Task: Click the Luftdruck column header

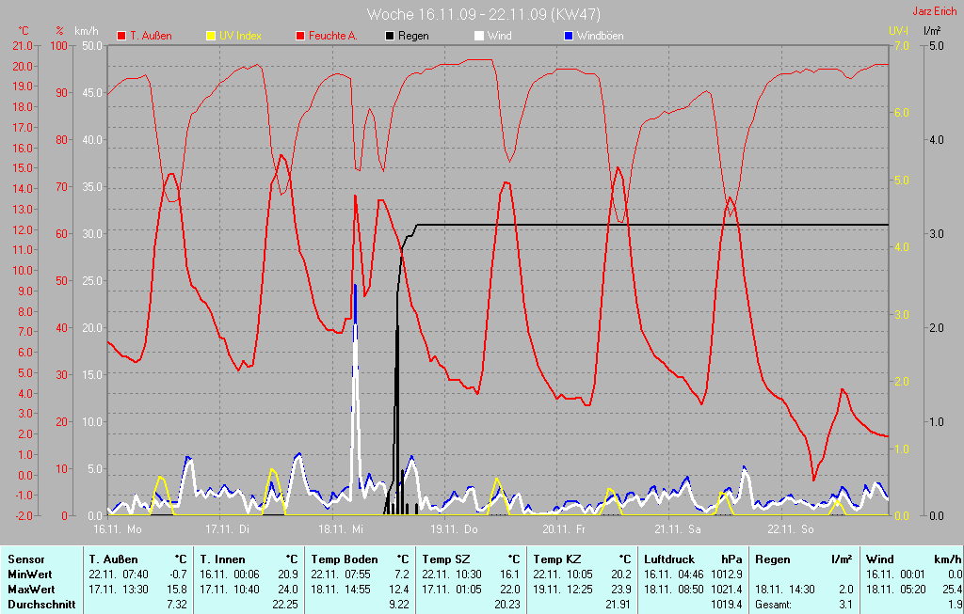Action: [669, 559]
